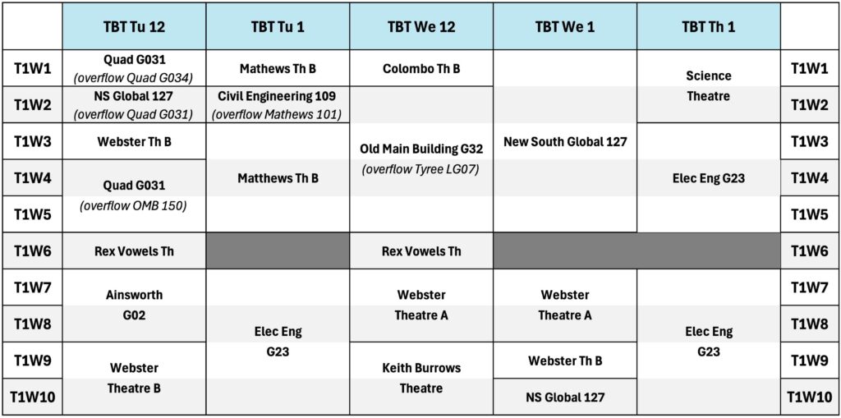Click the overflow Tyree LG07 note
The width and height of the screenshot is (841, 418).
click(421, 169)
